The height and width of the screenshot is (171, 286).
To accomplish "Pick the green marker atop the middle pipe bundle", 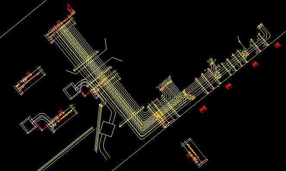I will click(170, 77).
